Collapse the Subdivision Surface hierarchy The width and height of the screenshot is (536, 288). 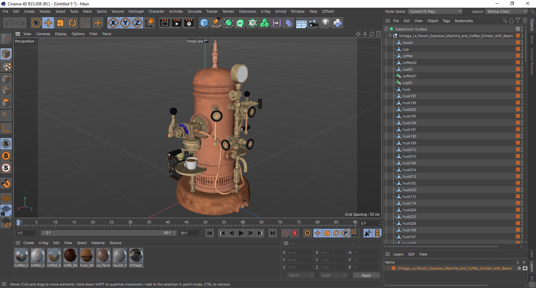(386, 29)
